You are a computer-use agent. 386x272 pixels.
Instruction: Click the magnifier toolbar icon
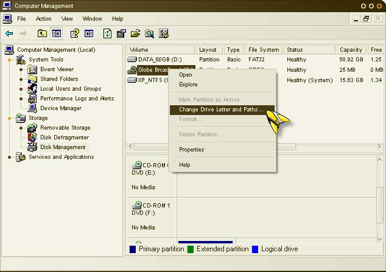coord(149,33)
